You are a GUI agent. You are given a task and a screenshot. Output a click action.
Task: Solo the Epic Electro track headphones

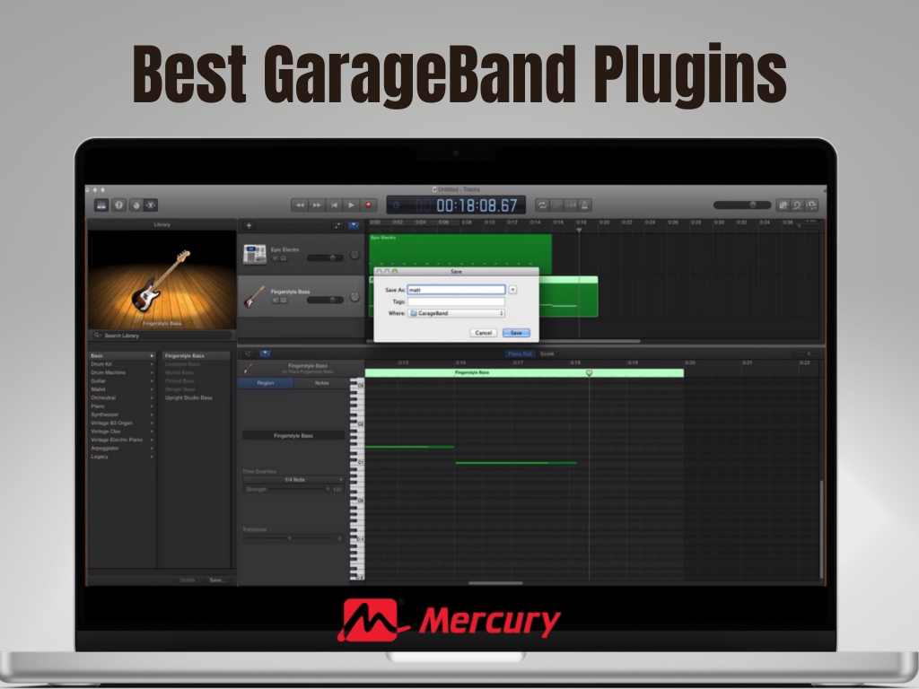point(284,257)
